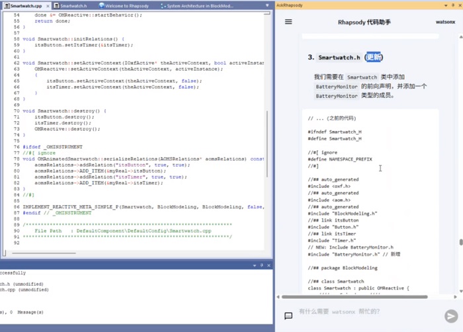Click Rhapsody 代码助手 title text
Image resolution: width=463 pixels, height=332 pixels.
pyautogui.click(x=364, y=22)
